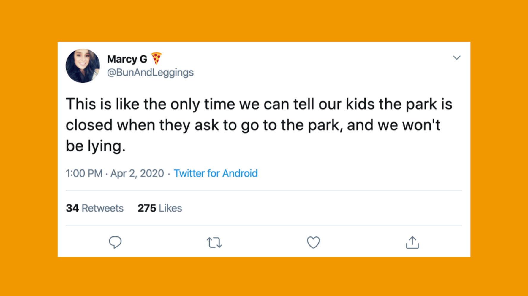The image size is (528, 296).
Task: Click the word "lying." in the tweet
Action: tap(107, 146)
